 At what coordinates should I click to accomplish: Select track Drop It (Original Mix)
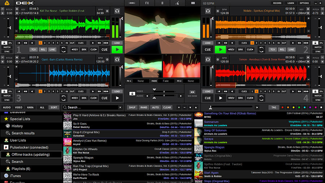128,134
